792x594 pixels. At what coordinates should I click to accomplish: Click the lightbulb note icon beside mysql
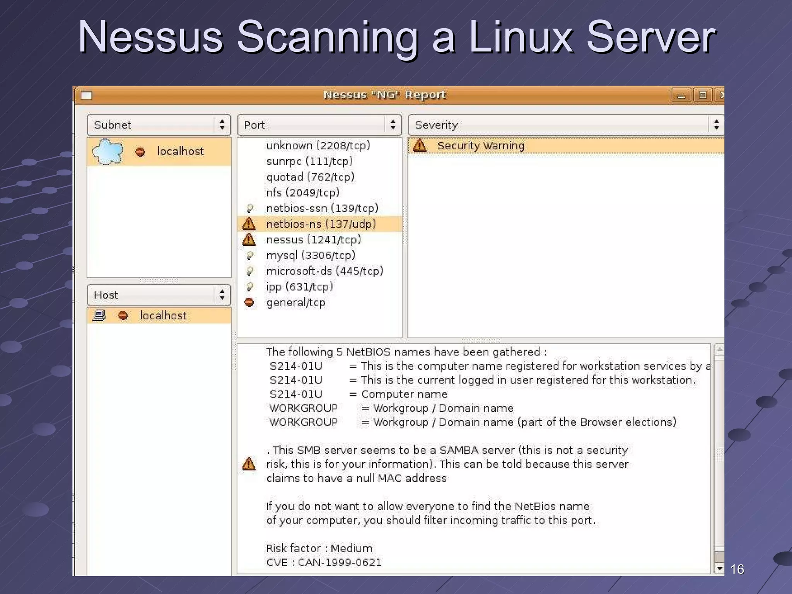click(250, 256)
